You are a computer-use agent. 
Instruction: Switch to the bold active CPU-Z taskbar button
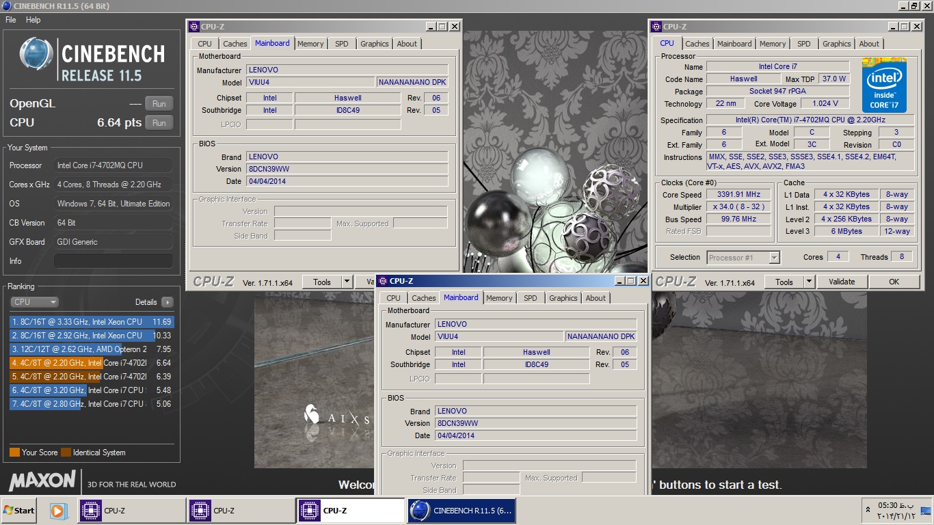coord(351,511)
